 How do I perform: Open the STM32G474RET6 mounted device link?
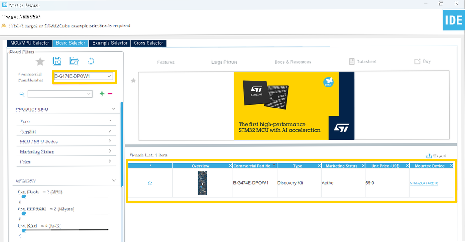[424, 183]
